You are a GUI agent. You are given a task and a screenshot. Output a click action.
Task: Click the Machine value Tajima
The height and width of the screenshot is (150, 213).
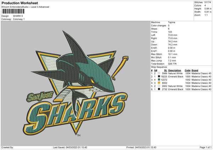[171, 22]
